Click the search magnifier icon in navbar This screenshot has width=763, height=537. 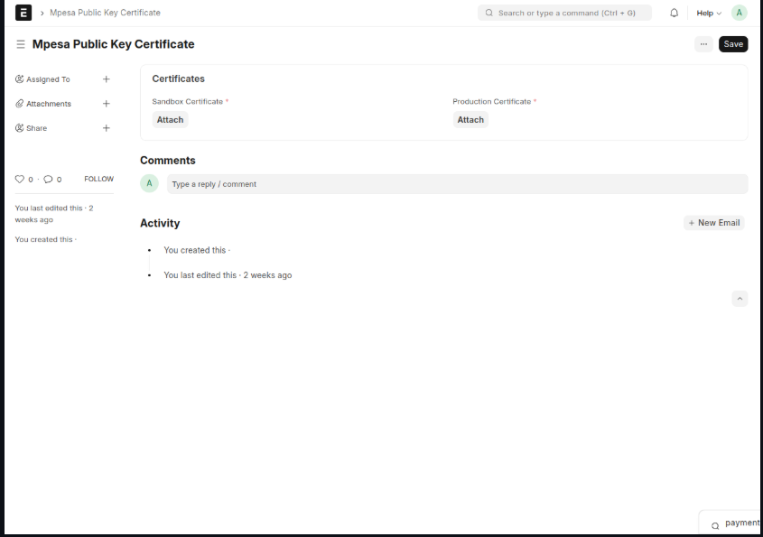489,14
